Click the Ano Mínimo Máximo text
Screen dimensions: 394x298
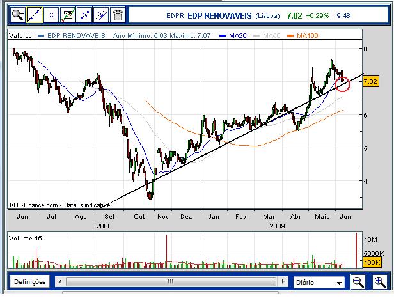(162, 36)
